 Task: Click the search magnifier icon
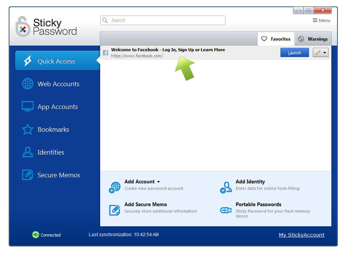[105, 20]
